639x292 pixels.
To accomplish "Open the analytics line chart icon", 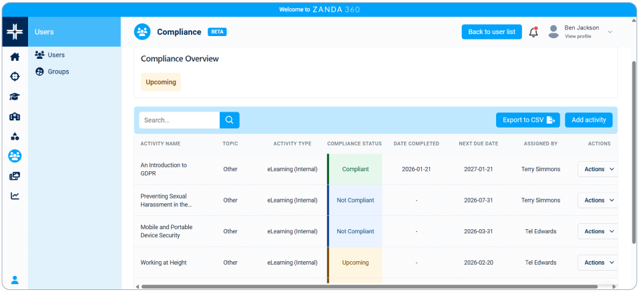I will point(15,196).
